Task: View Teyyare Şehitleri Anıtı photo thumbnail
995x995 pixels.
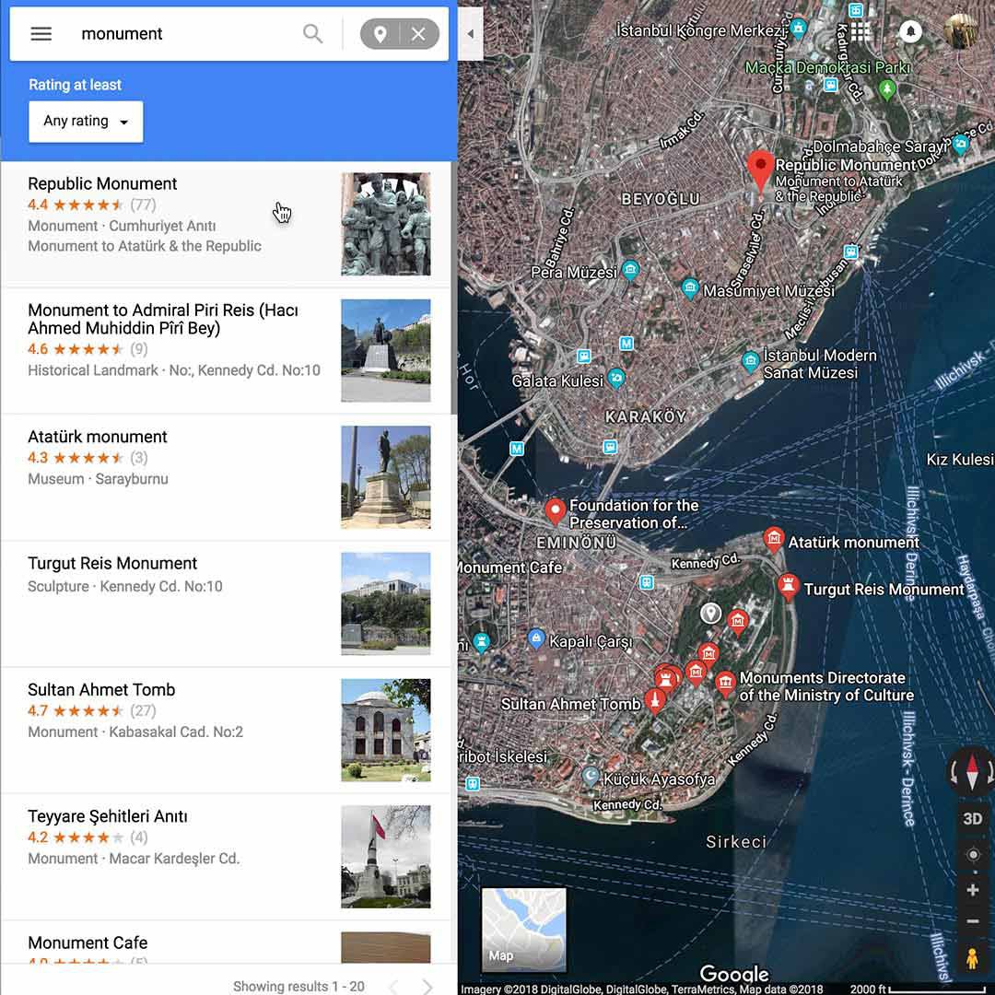Action: coord(386,857)
